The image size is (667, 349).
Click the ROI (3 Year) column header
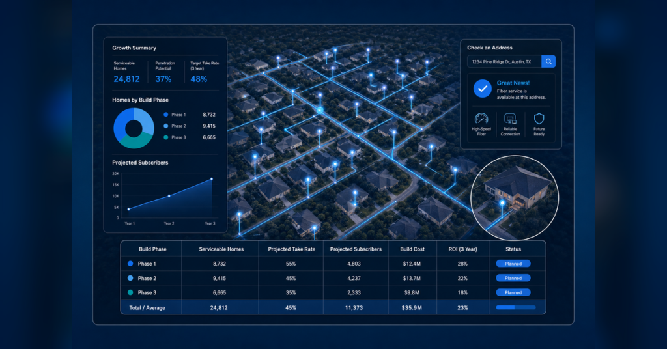click(x=463, y=249)
